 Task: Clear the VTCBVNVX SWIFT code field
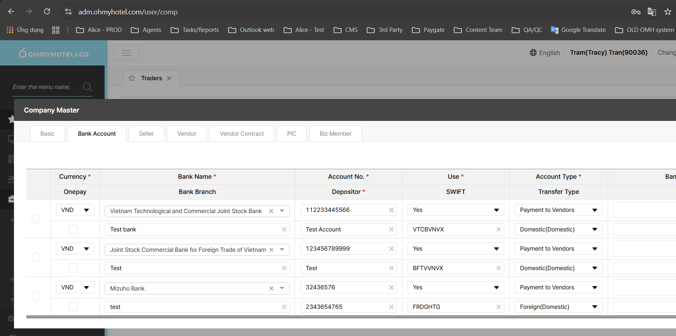point(498,229)
